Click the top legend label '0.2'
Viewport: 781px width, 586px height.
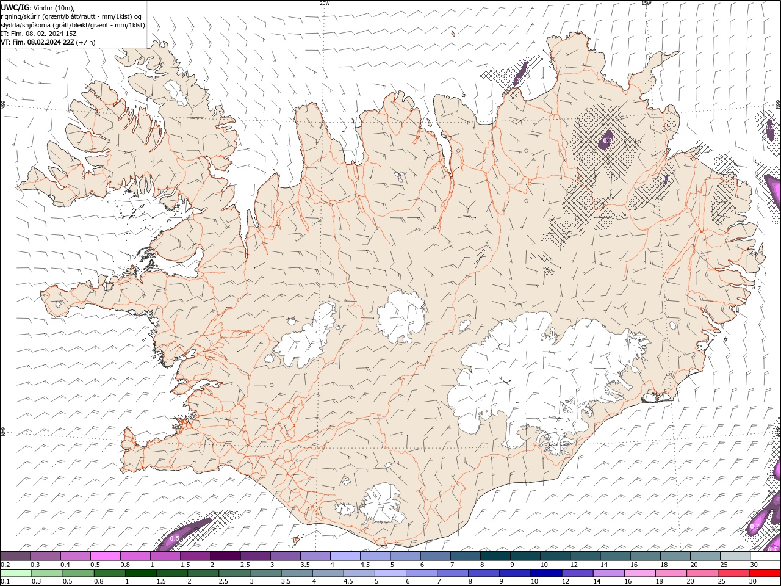(x=5, y=565)
